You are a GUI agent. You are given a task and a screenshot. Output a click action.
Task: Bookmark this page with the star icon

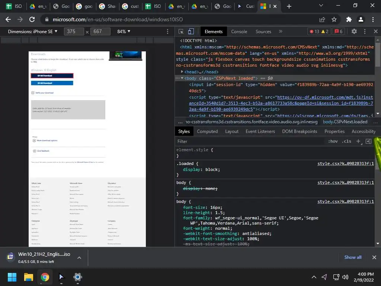click(334, 19)
